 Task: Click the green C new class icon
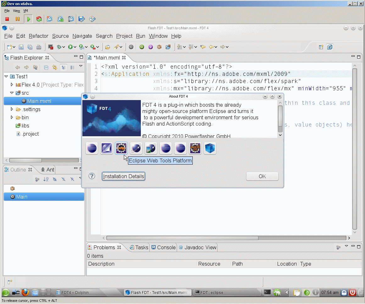(x=142, y=47)
